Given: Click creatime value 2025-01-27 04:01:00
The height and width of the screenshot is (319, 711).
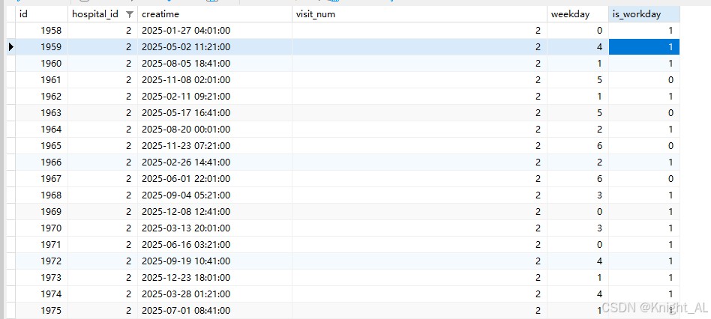Looking at the screenshot, I should click(x=186, y=31).
